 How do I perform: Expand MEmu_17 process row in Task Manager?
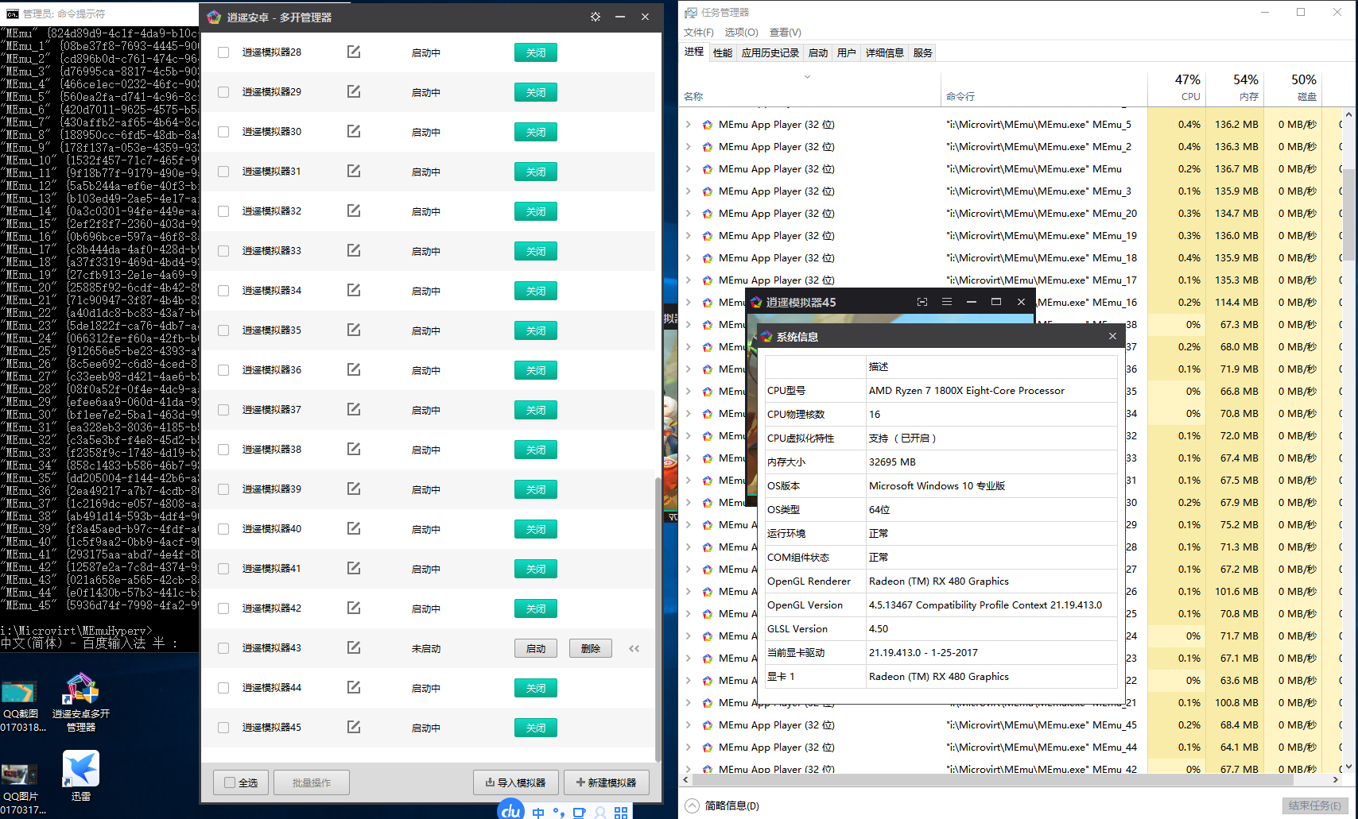click(x=689, y=280)
